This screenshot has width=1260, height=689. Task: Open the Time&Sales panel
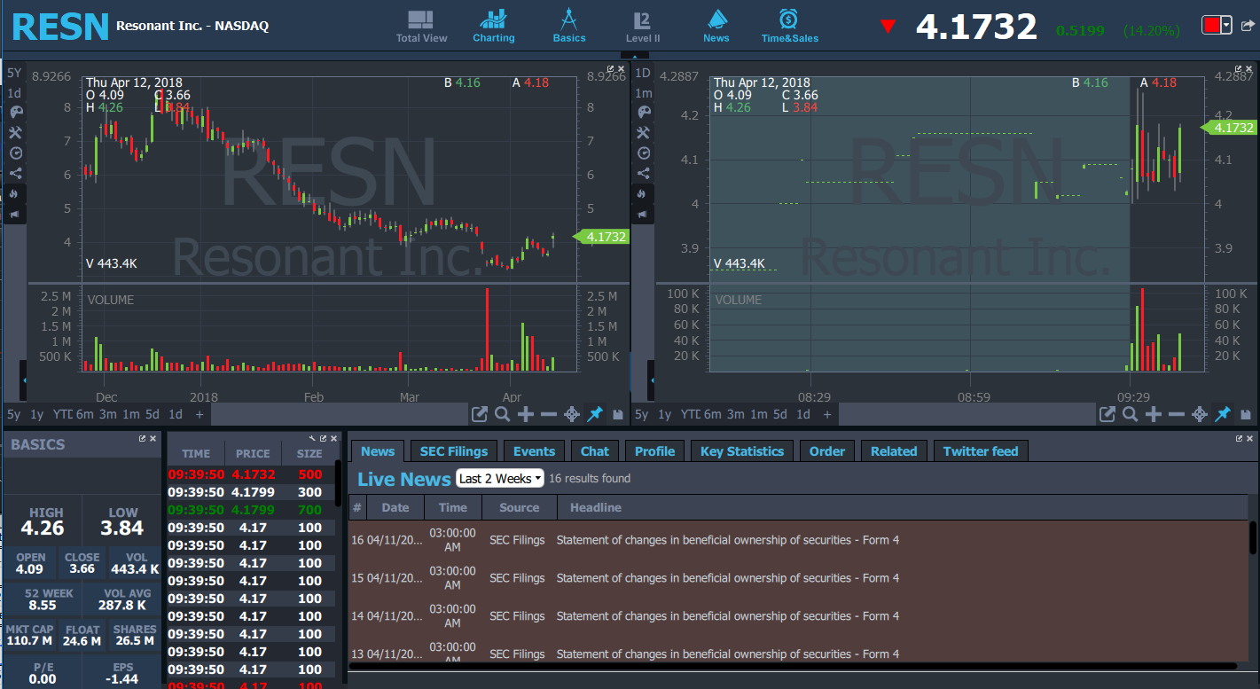[788, 26]
